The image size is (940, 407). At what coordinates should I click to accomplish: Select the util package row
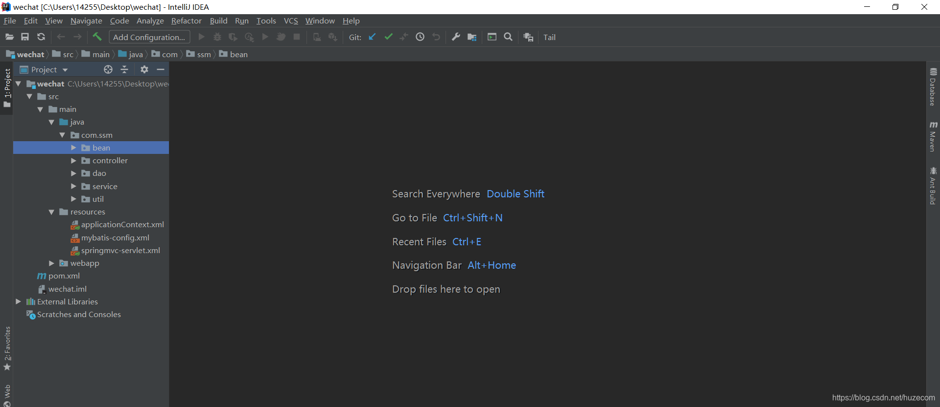tap(91, 199)
